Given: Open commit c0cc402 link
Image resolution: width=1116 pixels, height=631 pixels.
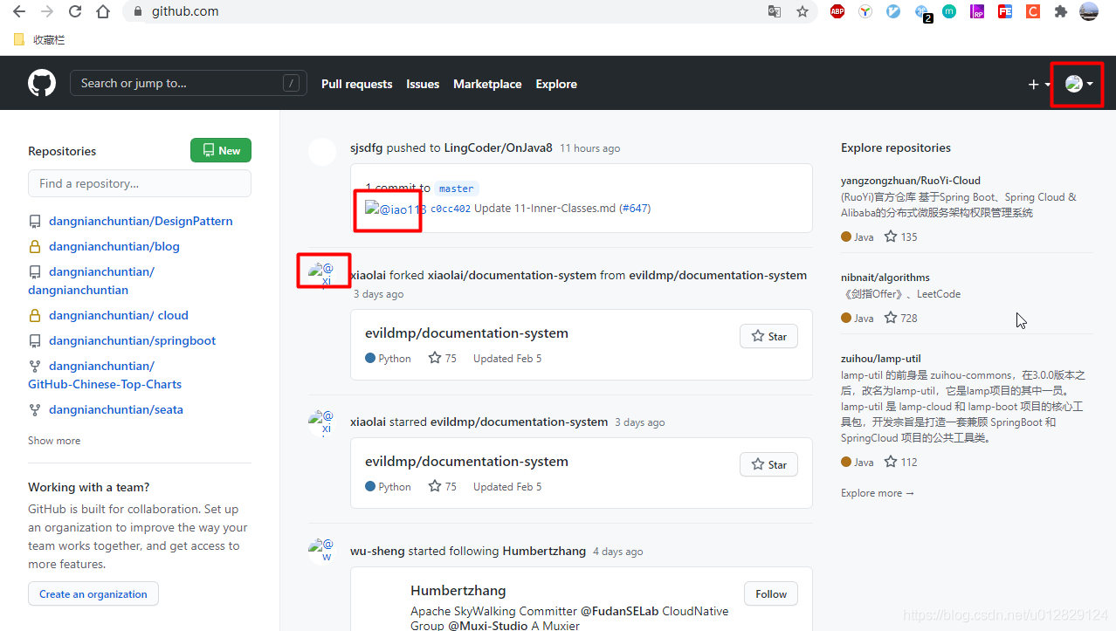Looking at the screenshot, I should 451,209.
